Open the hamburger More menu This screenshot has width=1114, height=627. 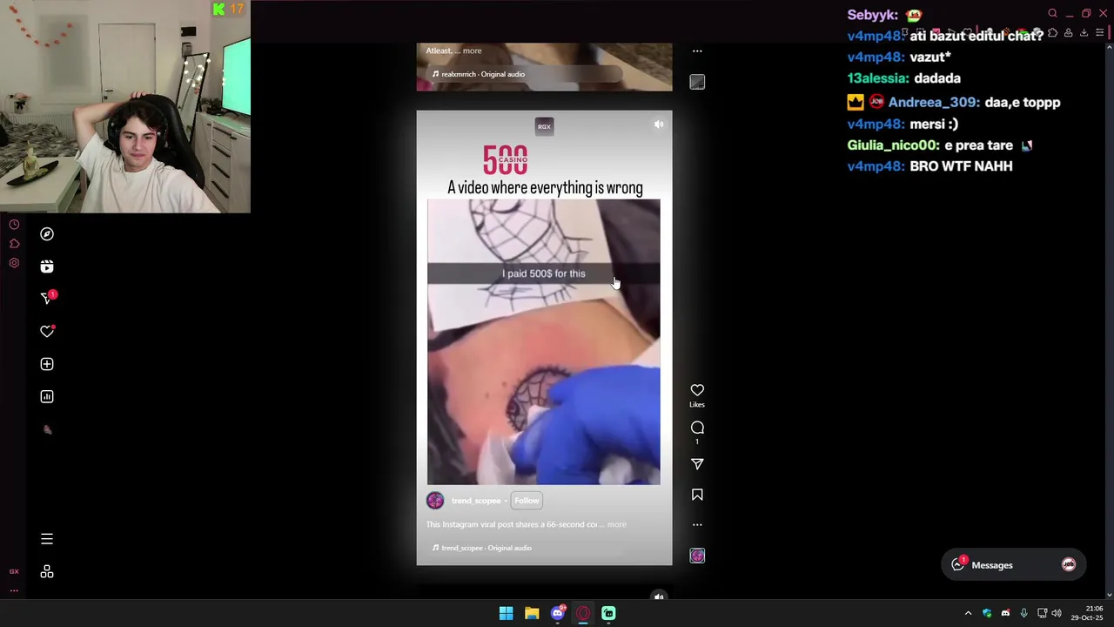47,539
